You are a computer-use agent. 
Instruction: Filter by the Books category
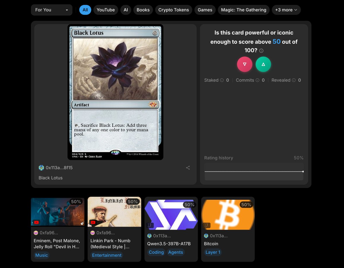coord(143,10)
